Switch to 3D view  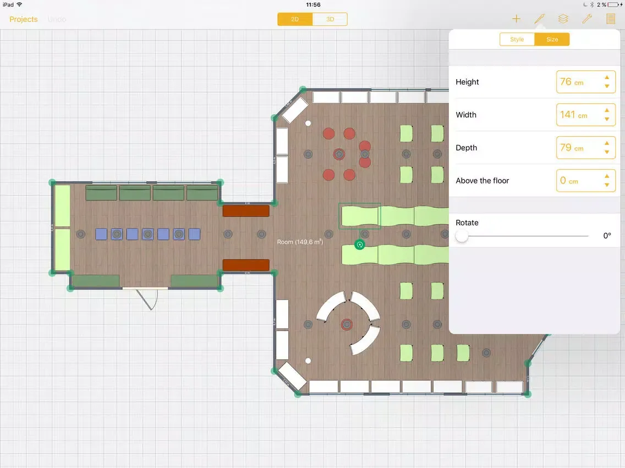click(330, 19)
